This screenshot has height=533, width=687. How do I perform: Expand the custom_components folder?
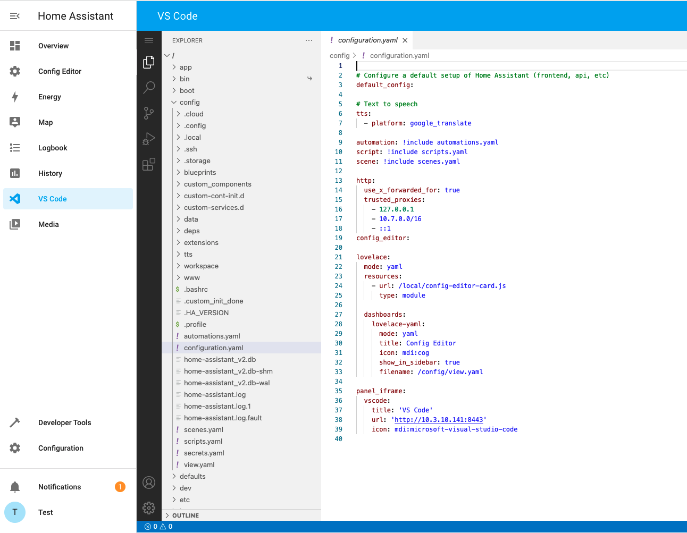(178, 184)
